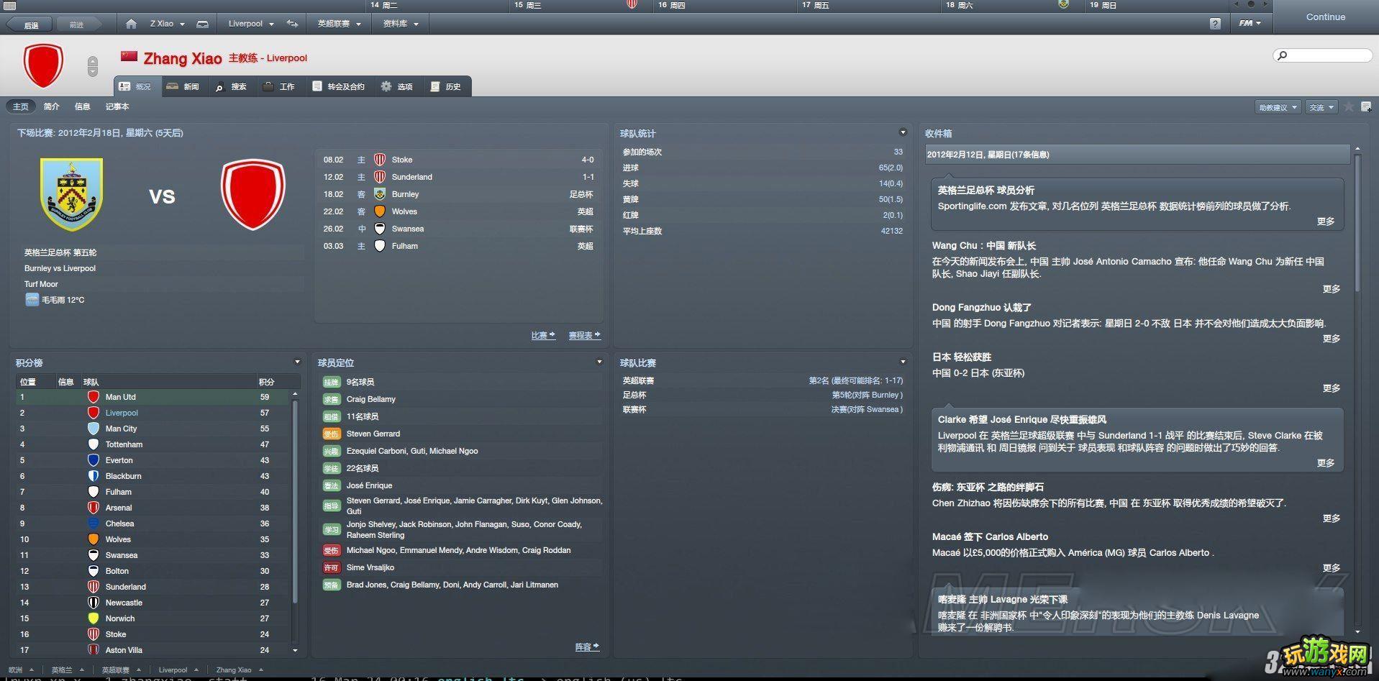Switch to the 转会及合约 tab
This screenshot has width=1379, height=681.
pos(338,86)
